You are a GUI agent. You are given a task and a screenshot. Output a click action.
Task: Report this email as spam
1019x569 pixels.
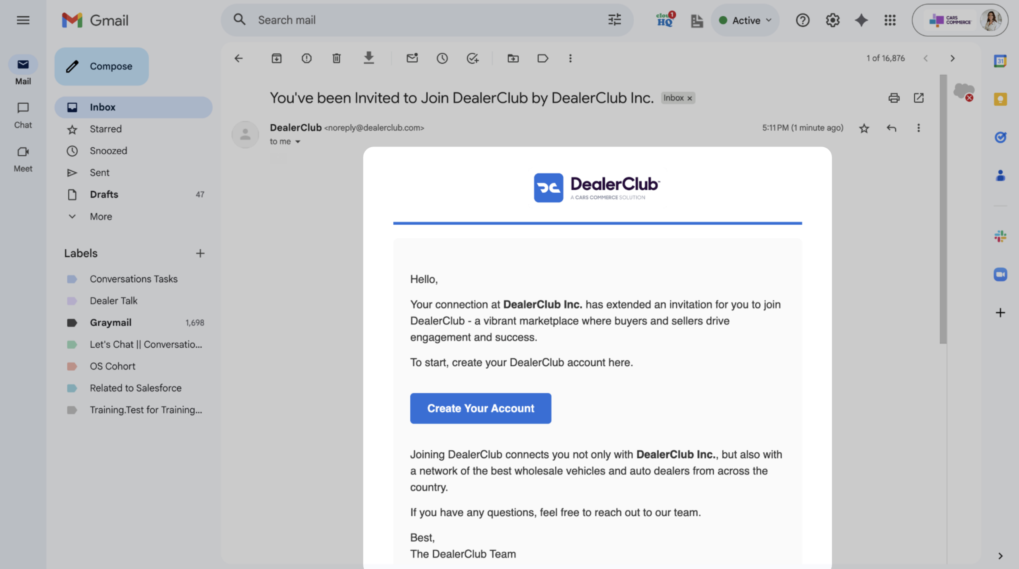(306, 59)
